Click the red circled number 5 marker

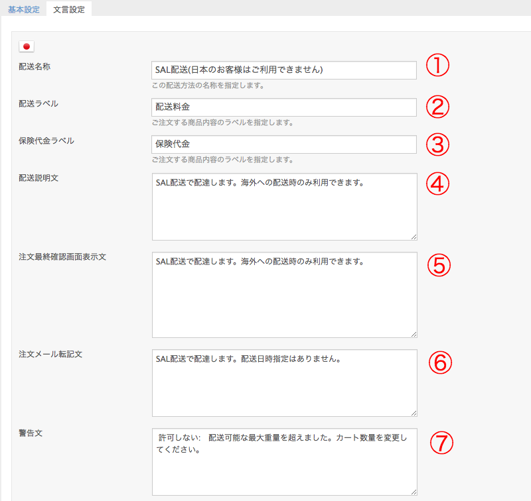(437, 264)
